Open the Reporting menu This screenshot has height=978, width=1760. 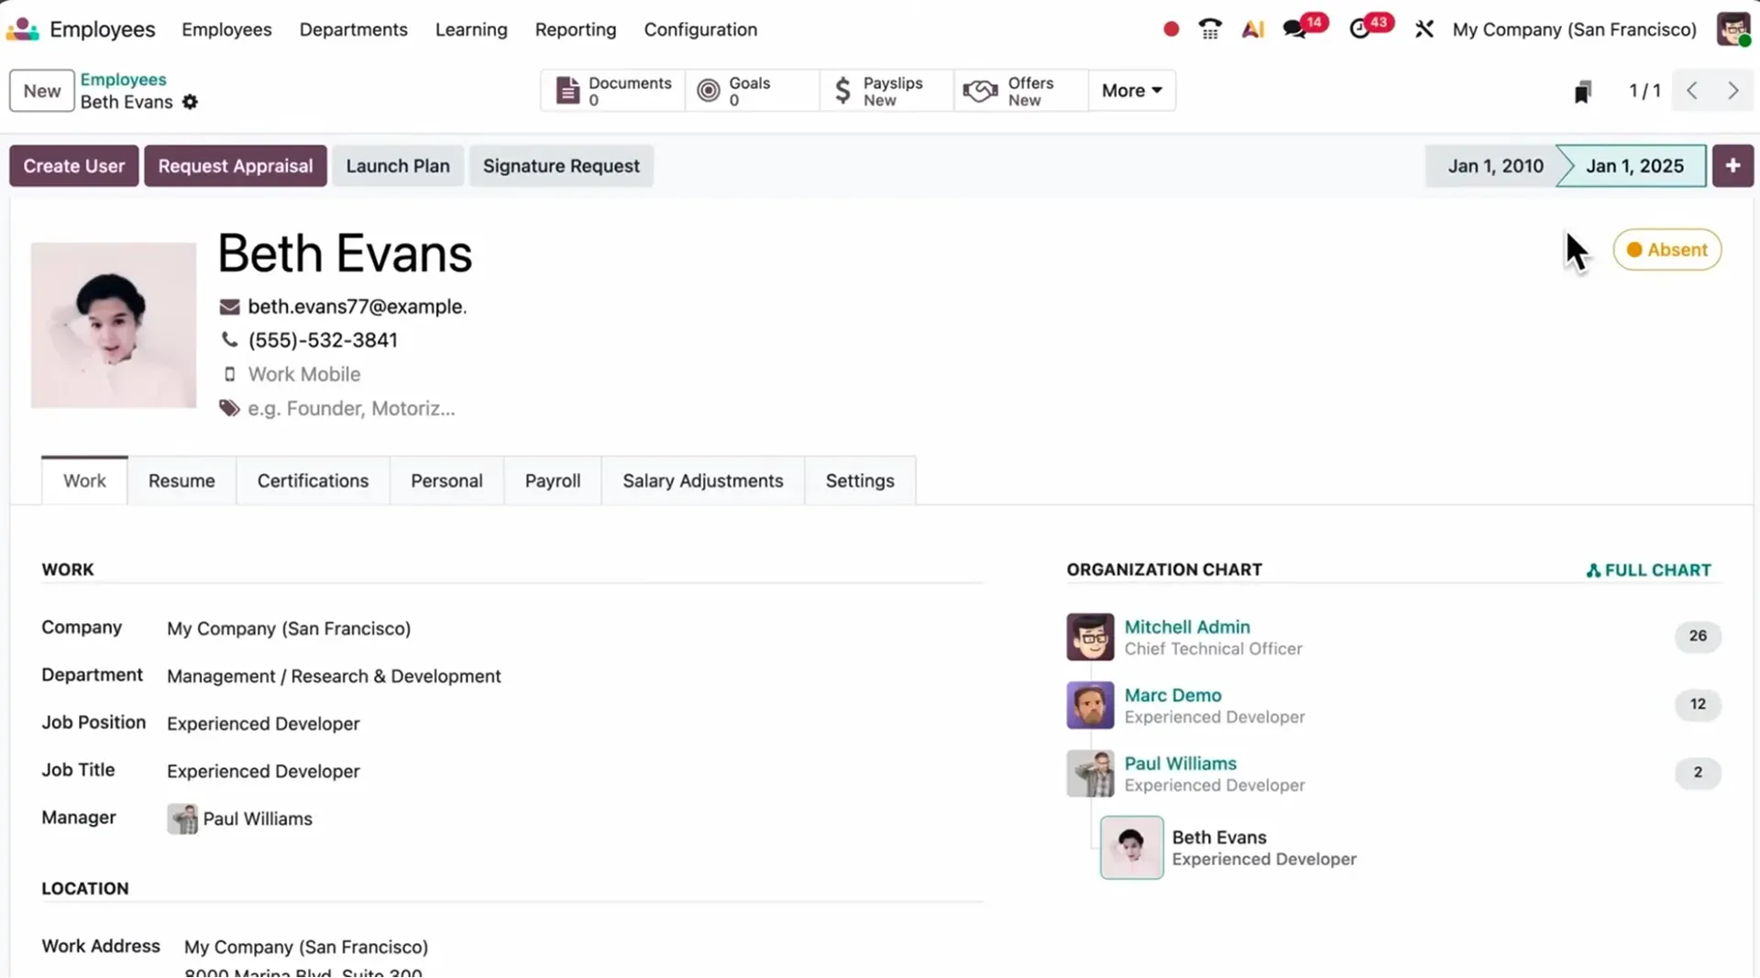coord(576,29)
